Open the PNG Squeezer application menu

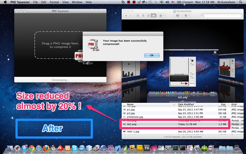pyautogui.click(x=20, y=2)
